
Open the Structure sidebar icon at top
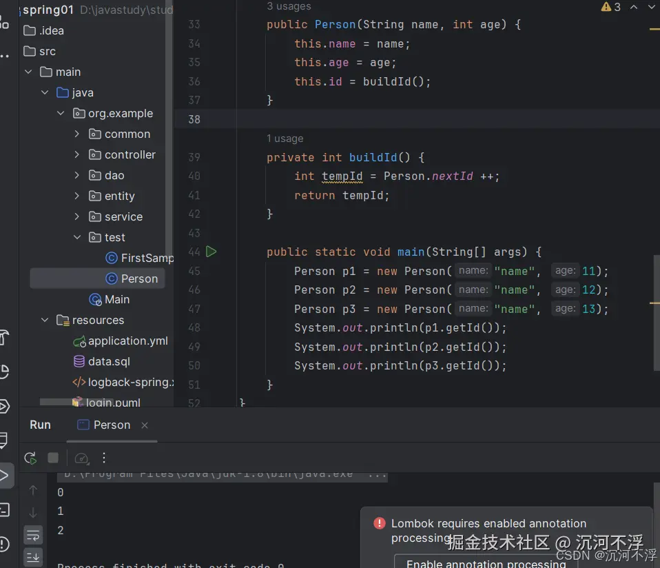point(4,23)
